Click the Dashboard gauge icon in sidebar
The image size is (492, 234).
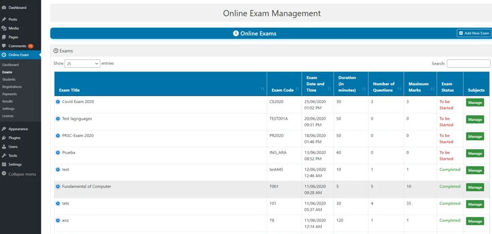pyautogui.click(x=4, y=7)
